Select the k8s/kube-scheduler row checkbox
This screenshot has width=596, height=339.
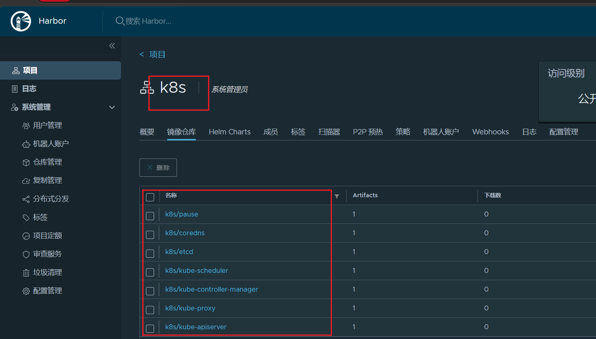(x=150, y=272)
